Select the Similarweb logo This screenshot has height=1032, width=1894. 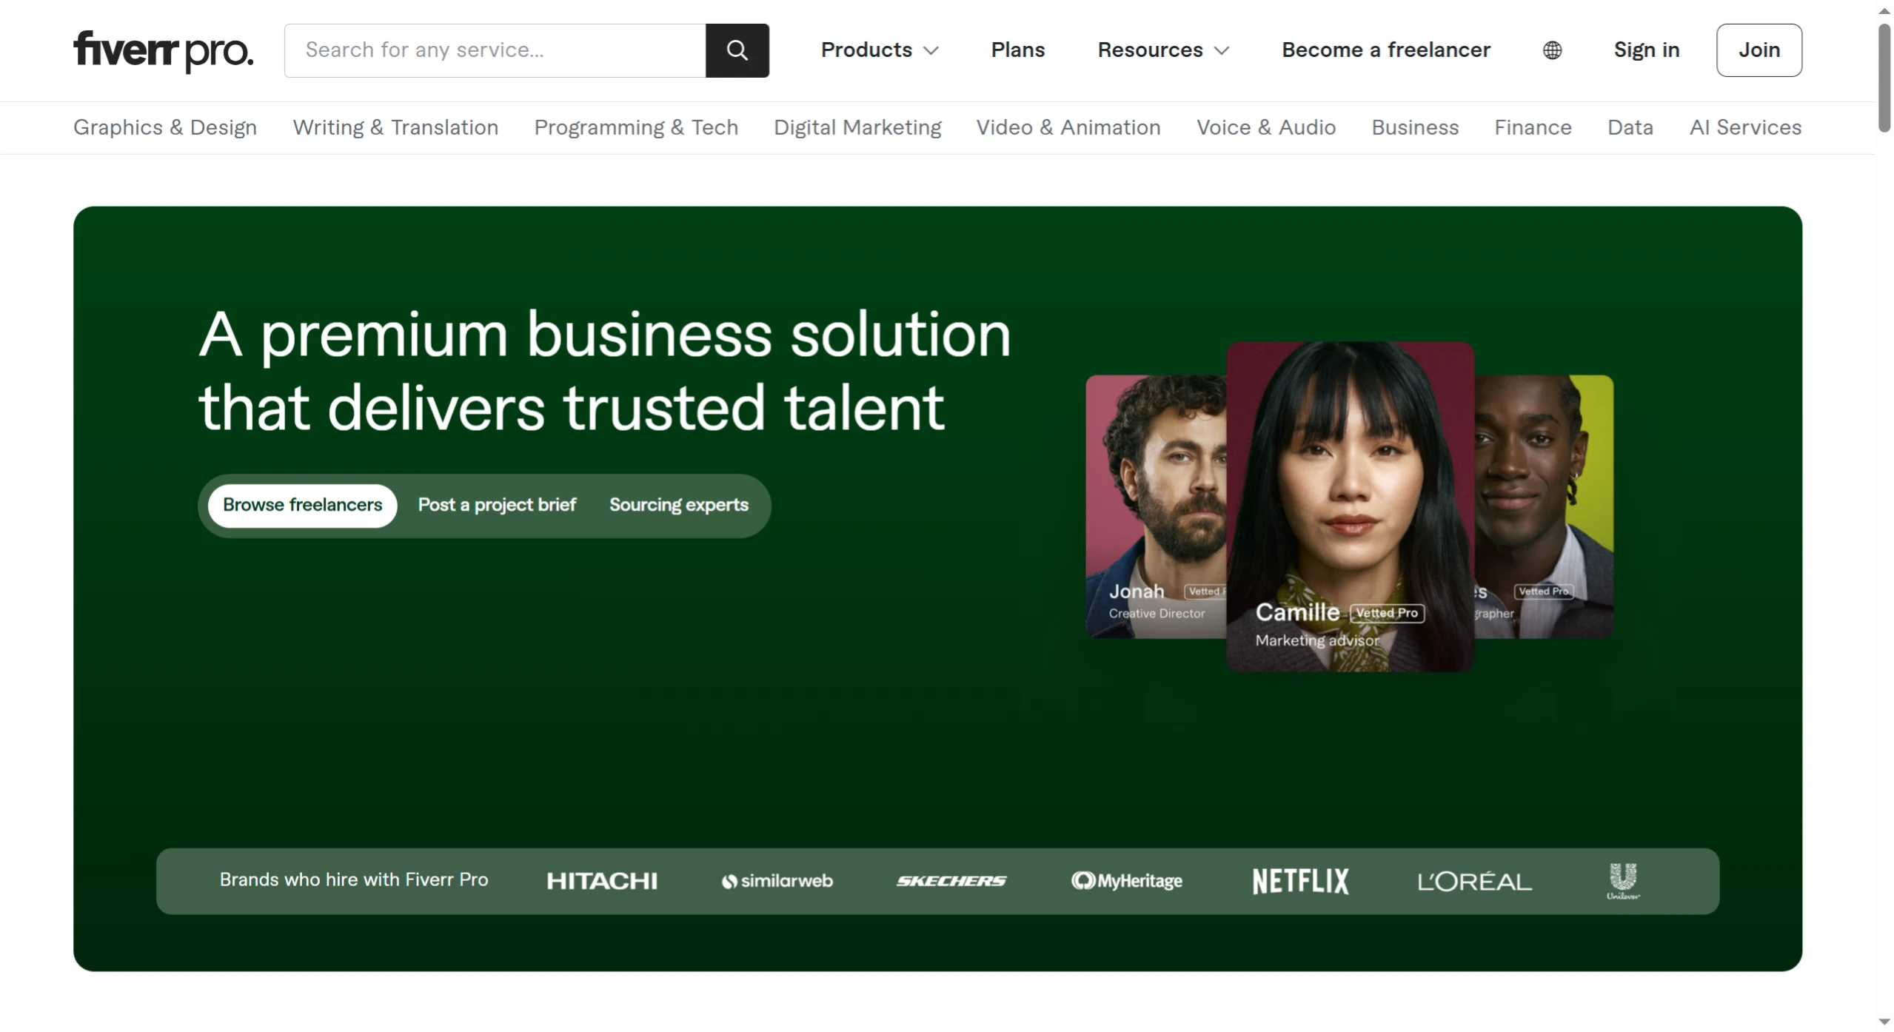coord(776,880)
